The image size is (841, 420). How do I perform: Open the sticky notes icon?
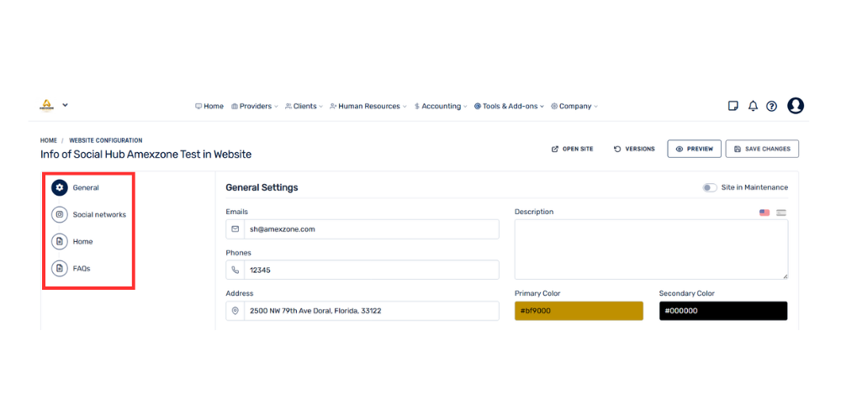[x=733, y=106]
